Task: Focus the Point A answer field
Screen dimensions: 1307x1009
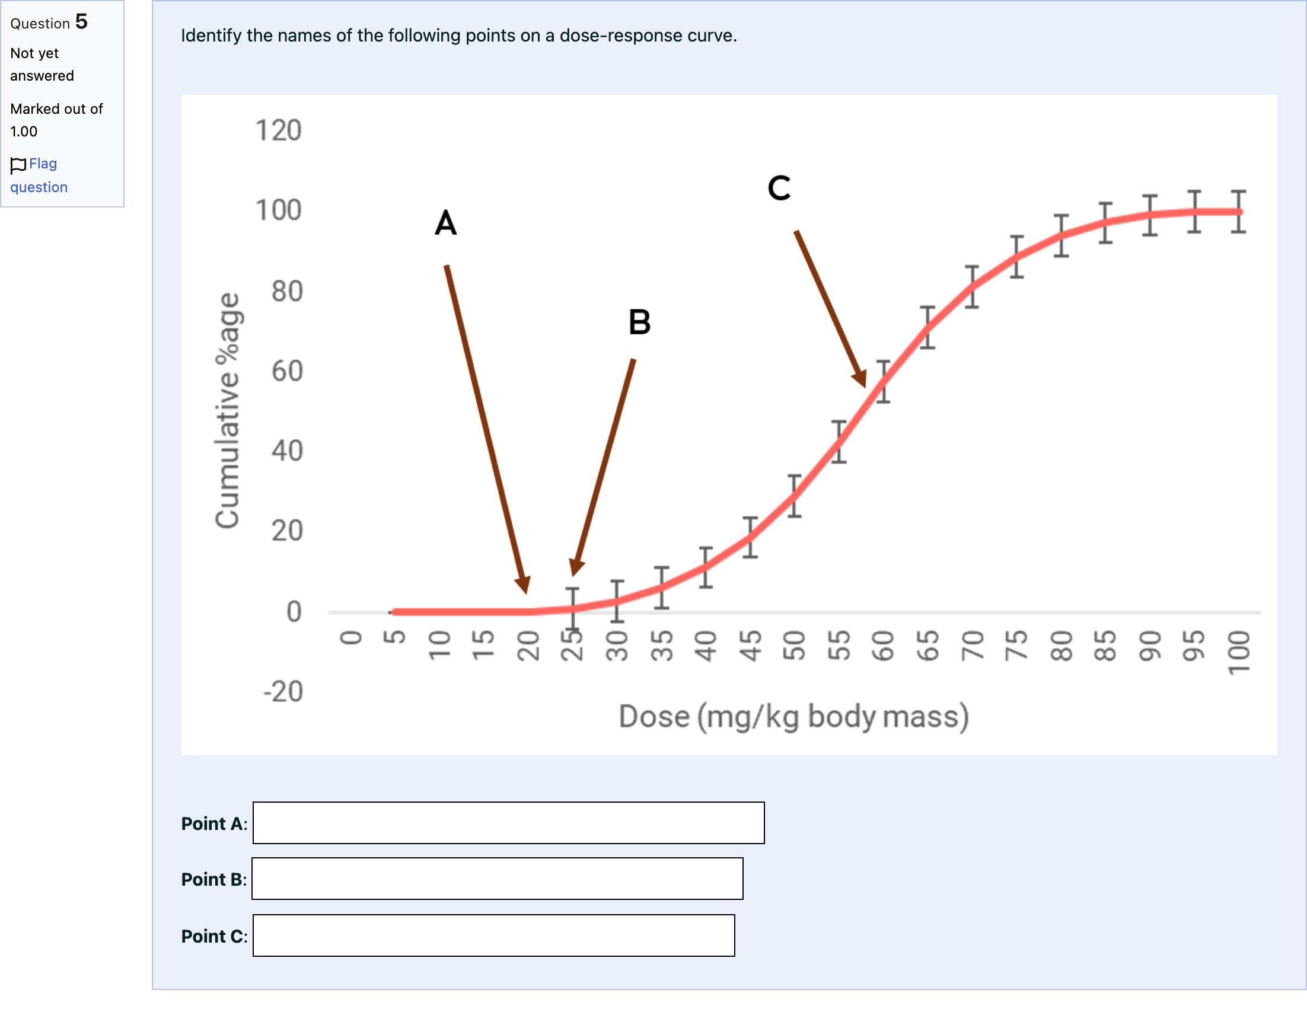Action: 508,823
